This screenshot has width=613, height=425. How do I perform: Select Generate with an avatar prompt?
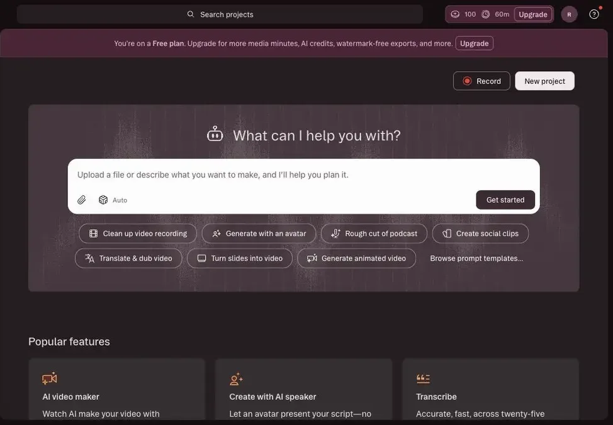point(259,234)
